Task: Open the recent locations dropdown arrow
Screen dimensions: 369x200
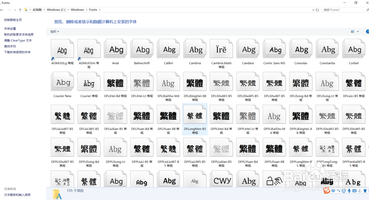Action: tap(15, 10)
